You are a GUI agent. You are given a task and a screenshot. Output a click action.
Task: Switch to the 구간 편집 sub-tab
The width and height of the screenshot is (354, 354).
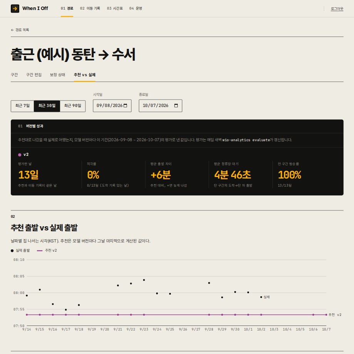pos(33,75)
